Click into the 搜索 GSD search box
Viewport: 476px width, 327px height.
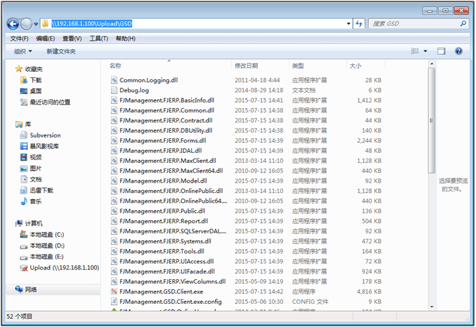click(x=414, y=24)
